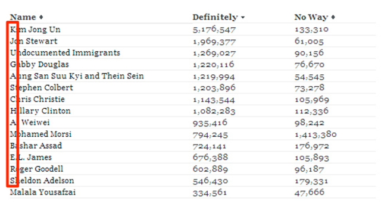Click Kim Jong Un's Definitely count 5,176,547
Image resolution: width=381 pixels, height=214 pixels.
[x=214, y=30]
